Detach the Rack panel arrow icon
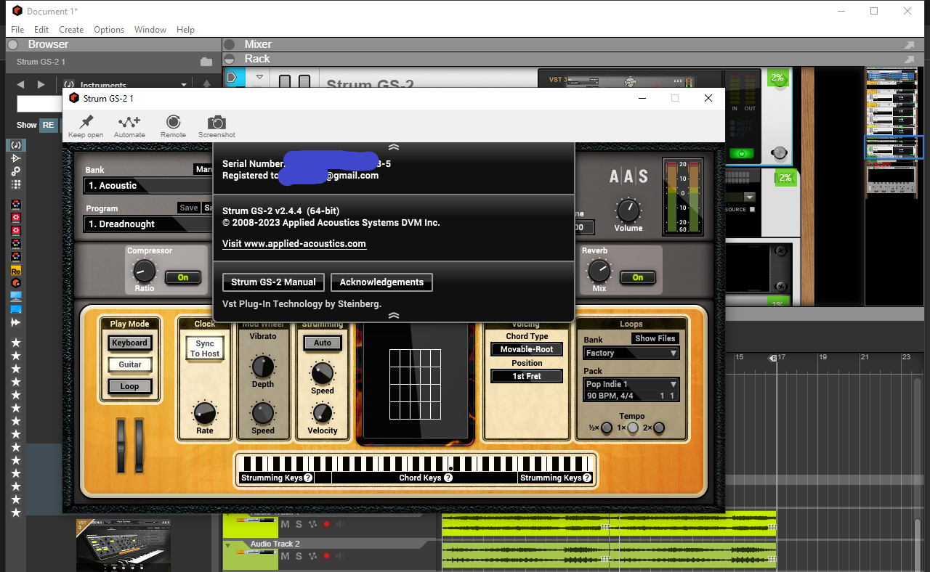The height and width of the screenshot is (572, 930). (x=910, y=60)
